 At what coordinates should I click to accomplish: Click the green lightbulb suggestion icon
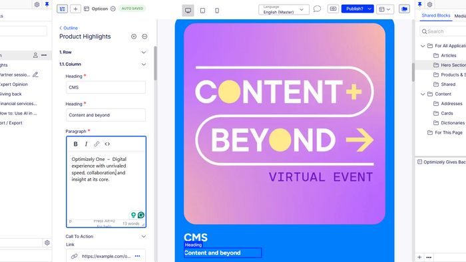coord(133,215)
